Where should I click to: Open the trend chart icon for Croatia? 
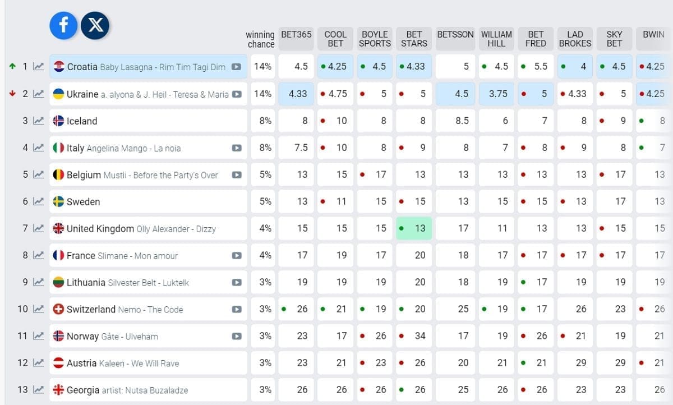click(39, 67)
